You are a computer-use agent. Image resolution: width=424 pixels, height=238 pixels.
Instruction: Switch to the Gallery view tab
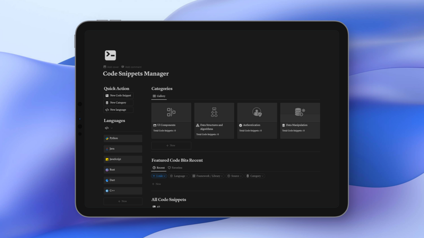coord(159,96)
